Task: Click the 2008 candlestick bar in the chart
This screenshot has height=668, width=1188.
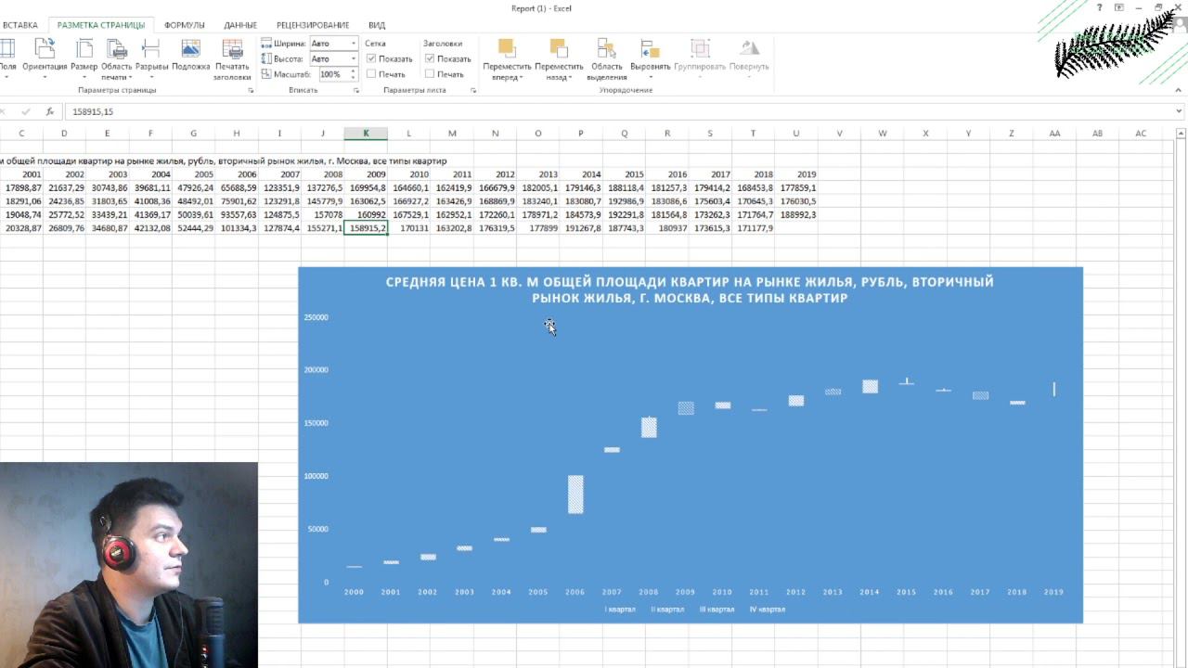Action: point(649,427)
